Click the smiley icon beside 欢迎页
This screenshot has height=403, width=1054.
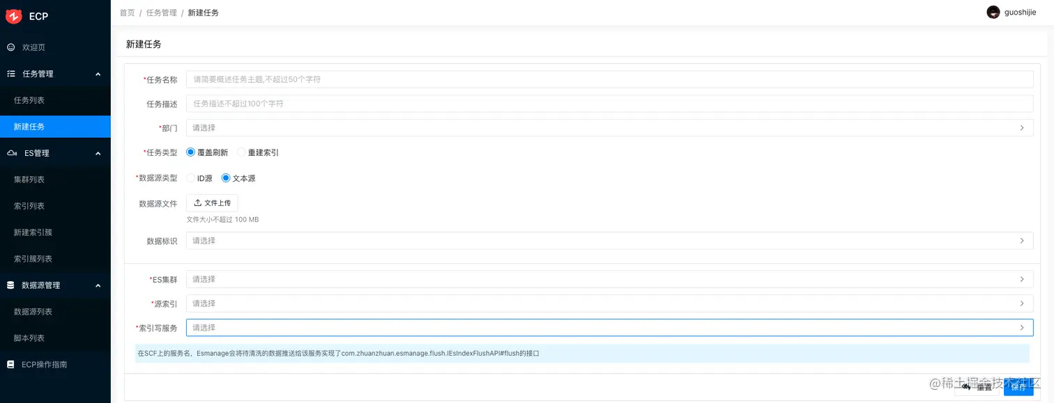10,47
